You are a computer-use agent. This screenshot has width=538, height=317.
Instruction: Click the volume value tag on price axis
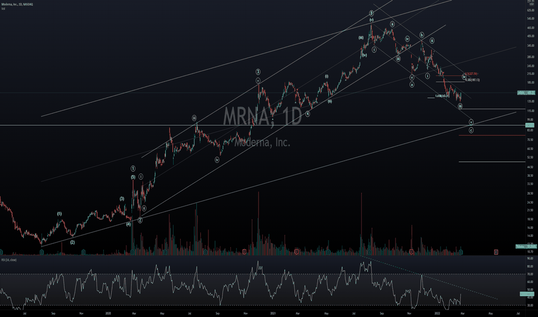coord(526,247)
